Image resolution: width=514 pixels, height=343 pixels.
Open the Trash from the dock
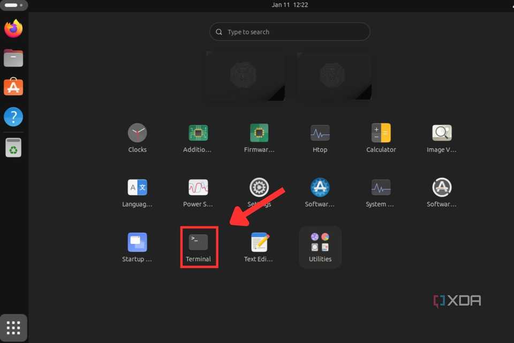point(13,146)
